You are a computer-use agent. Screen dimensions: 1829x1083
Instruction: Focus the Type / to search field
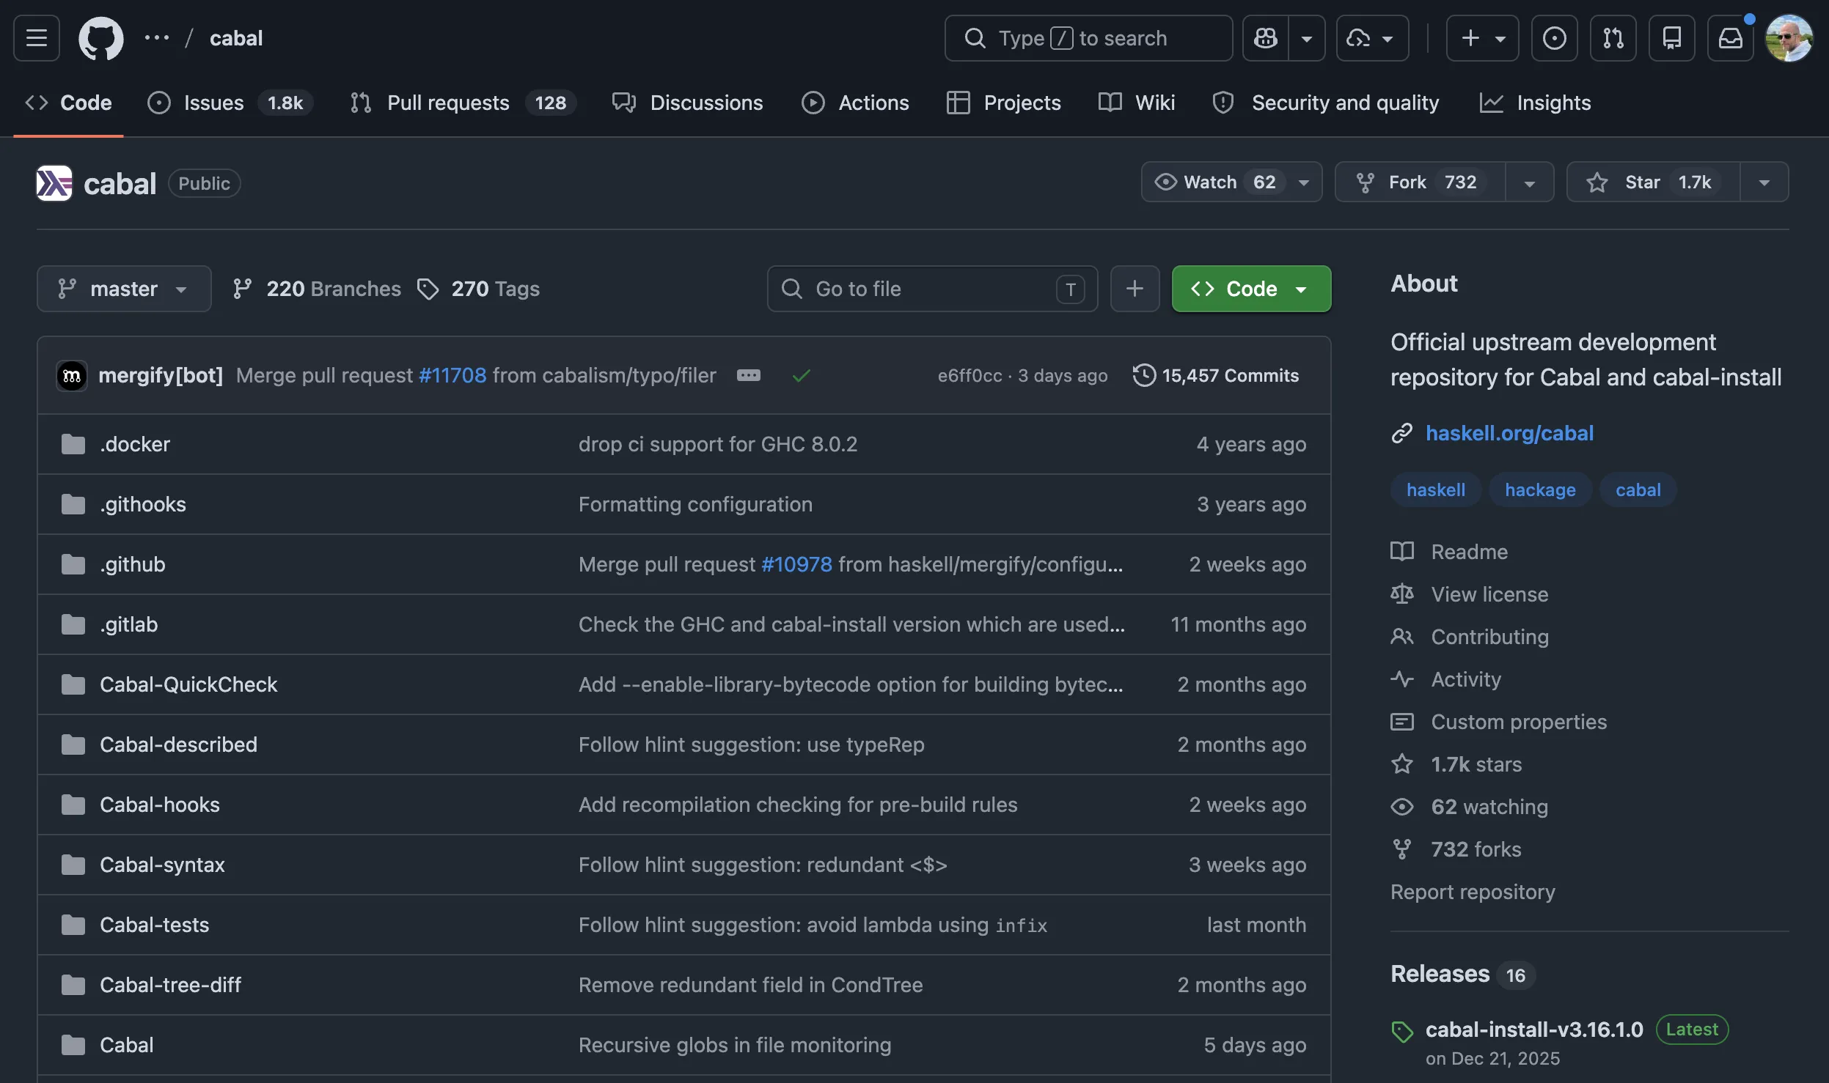tap(1088, 38)
